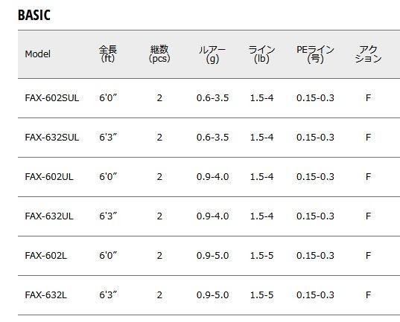This screenshot has width=400, height=322.
Task: Click the 0.15-0.3 PE line for FAX-602UL
Action: click(315, 177)
